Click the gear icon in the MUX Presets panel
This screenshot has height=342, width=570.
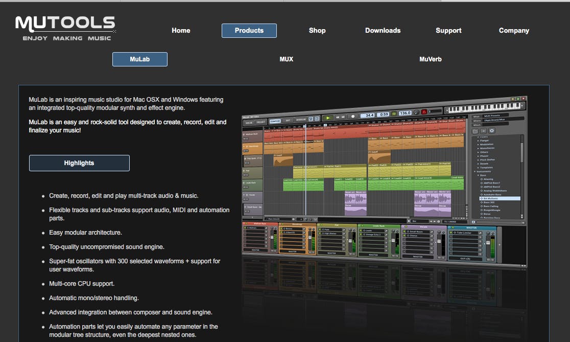492,130
